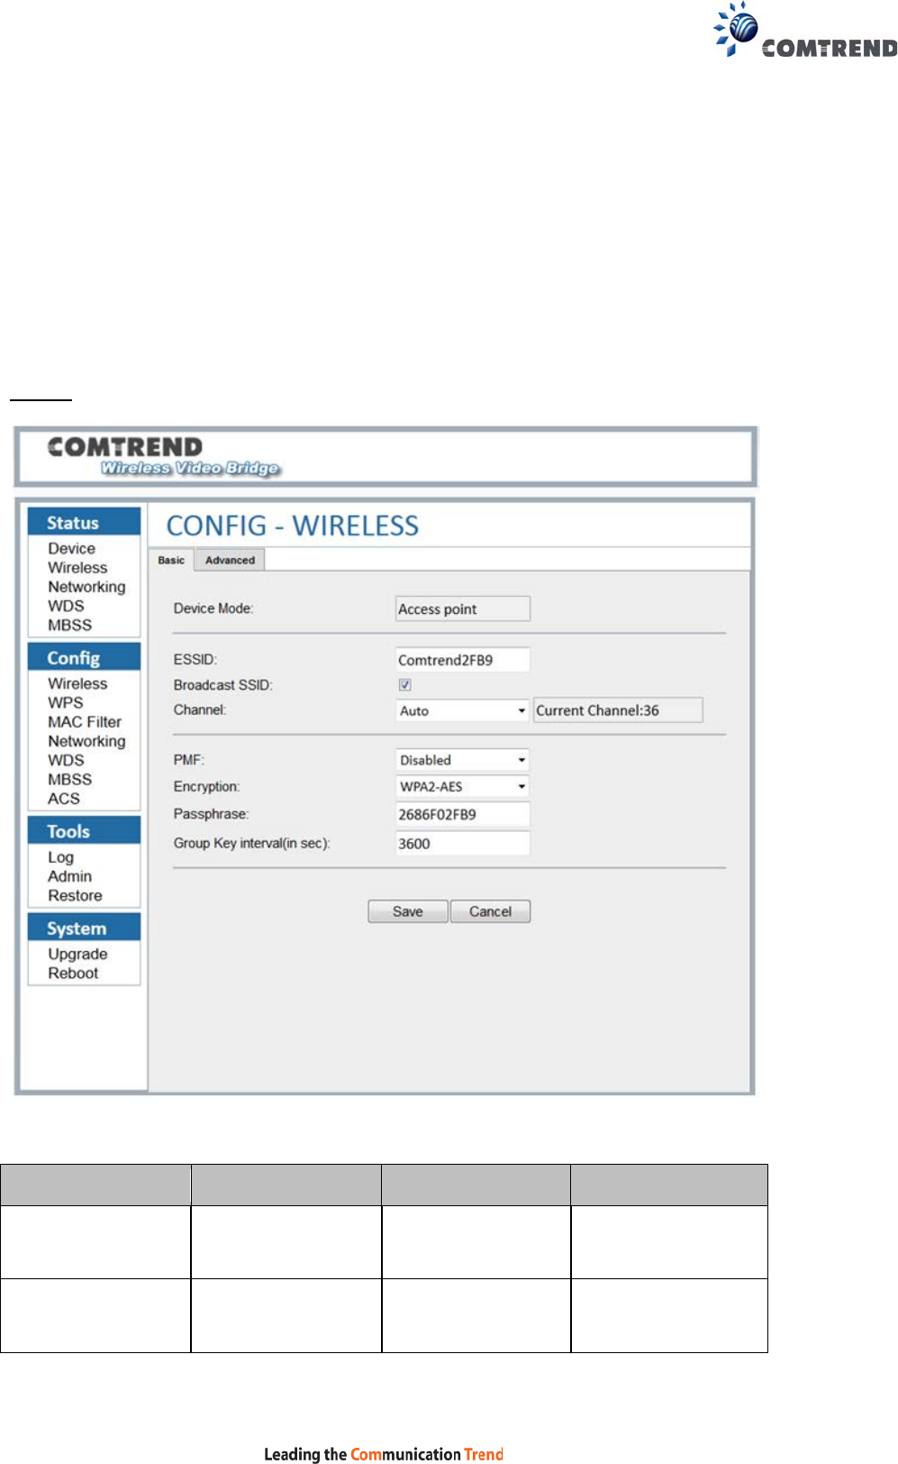Open Wireless under the Config section
898x1464 pixels.
[x=77, y=683]
